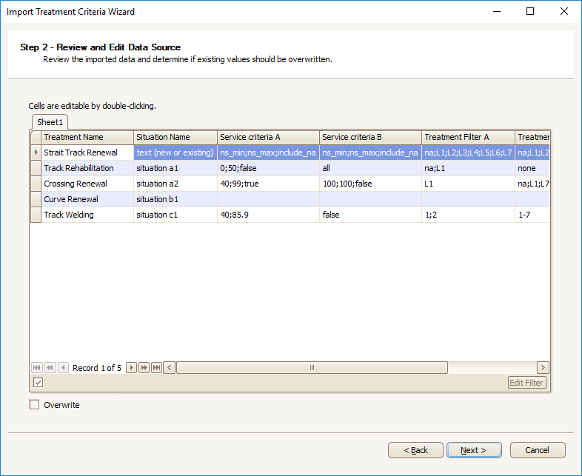Go to next record arrow
This screenshot has height=476, width=582.
(131, 368)
